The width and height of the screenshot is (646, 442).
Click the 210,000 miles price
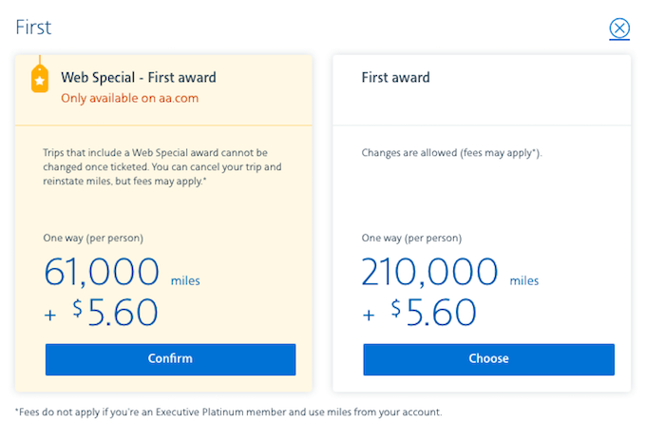tap(429, 272)
